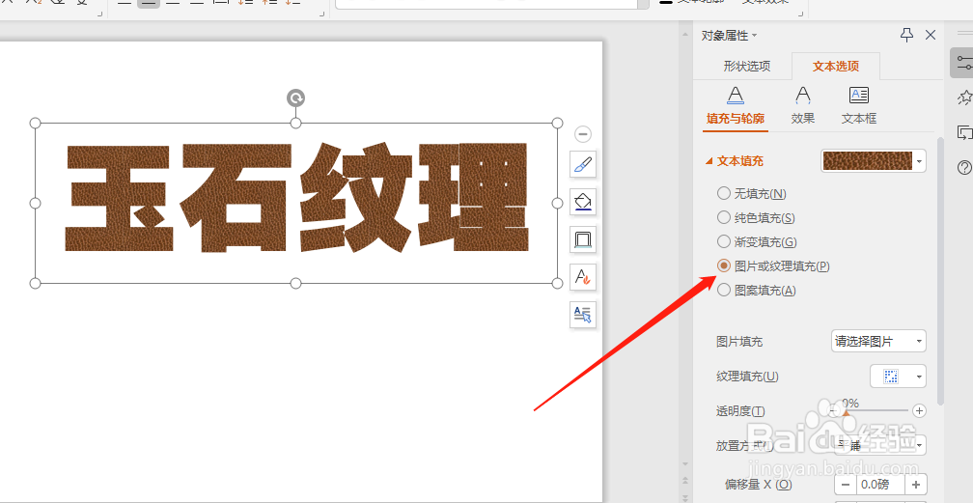Screen dimensions: 973x503
Task: Switch to the 形状选项 tab
Action: tap(746, 67)
